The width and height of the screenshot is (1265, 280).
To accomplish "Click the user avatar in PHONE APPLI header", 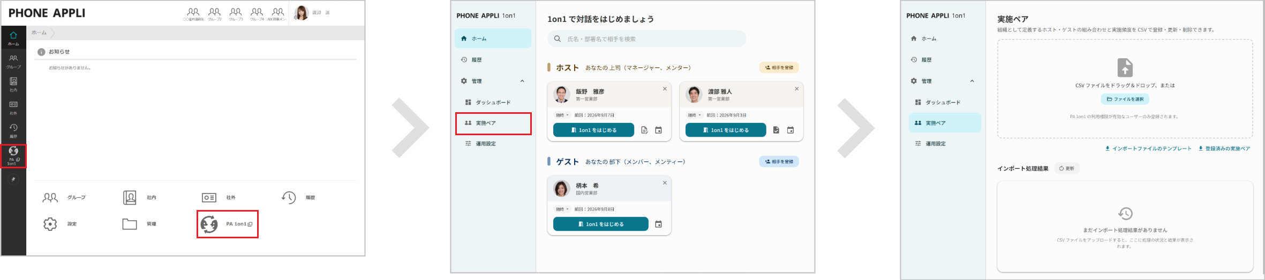I will tap(302, 13).
